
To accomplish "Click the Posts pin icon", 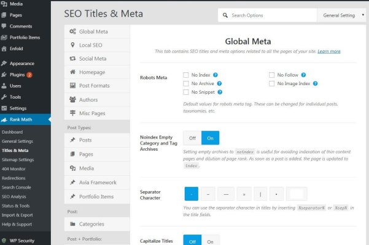I will (x=72, y=140).
